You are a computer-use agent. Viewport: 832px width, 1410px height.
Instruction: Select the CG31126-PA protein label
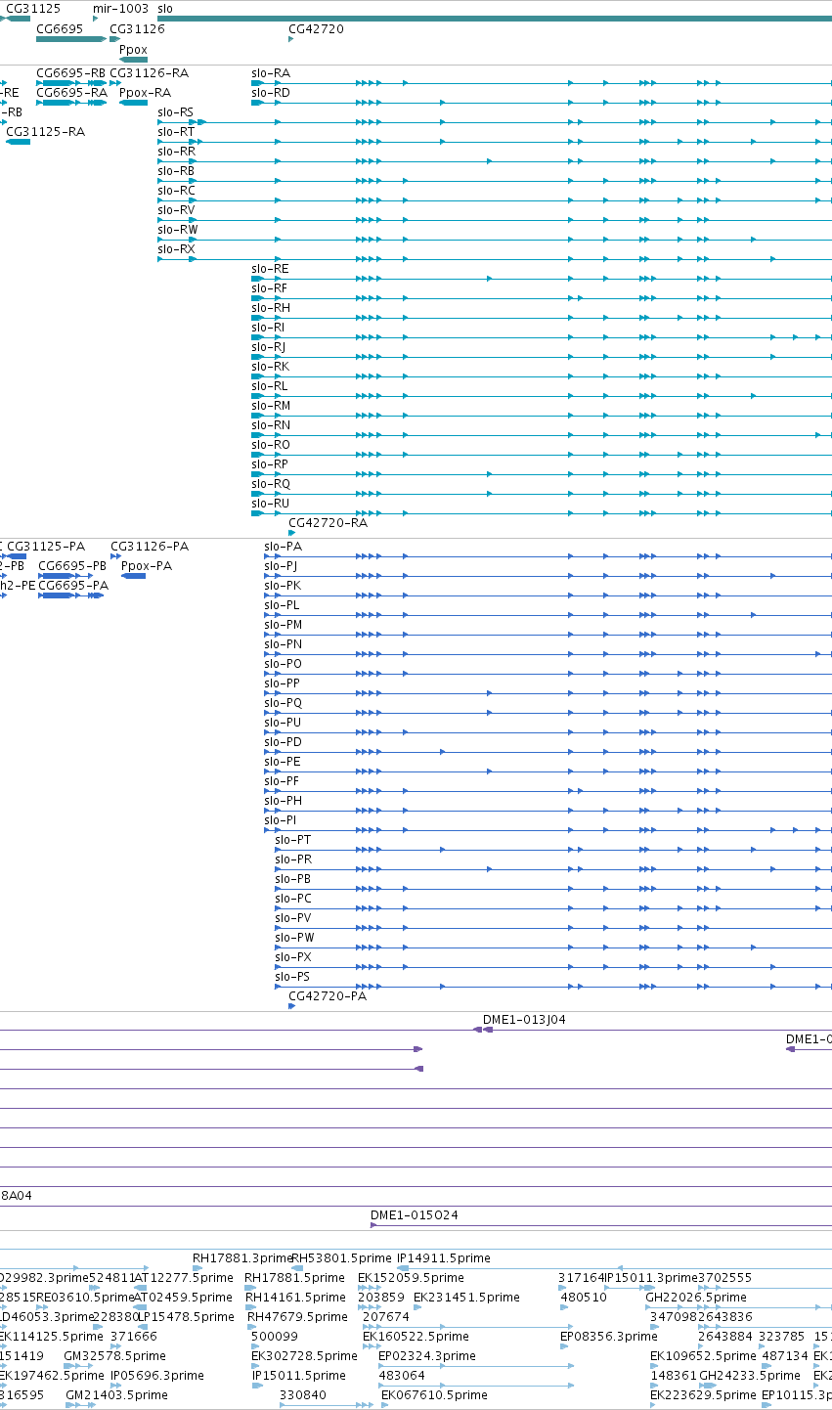click(x=150, y=547)
